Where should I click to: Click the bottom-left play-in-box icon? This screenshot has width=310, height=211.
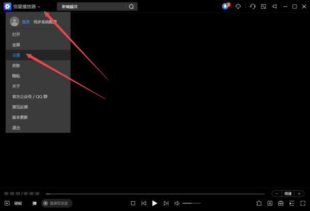7,203
